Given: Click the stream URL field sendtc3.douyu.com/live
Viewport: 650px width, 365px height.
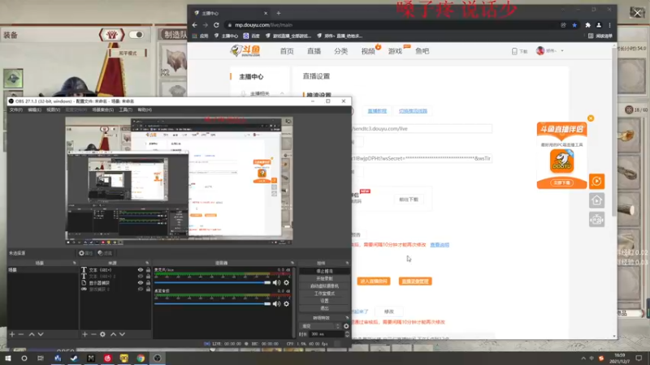Looking at the screenshot, I should pos(422,129).
